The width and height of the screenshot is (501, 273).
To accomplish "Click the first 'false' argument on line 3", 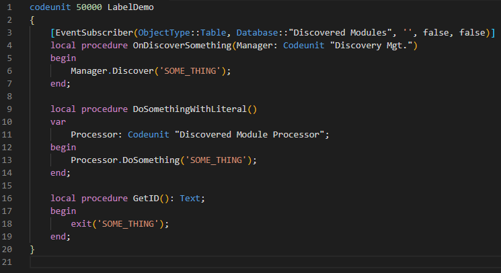I will tap(436, 32).
